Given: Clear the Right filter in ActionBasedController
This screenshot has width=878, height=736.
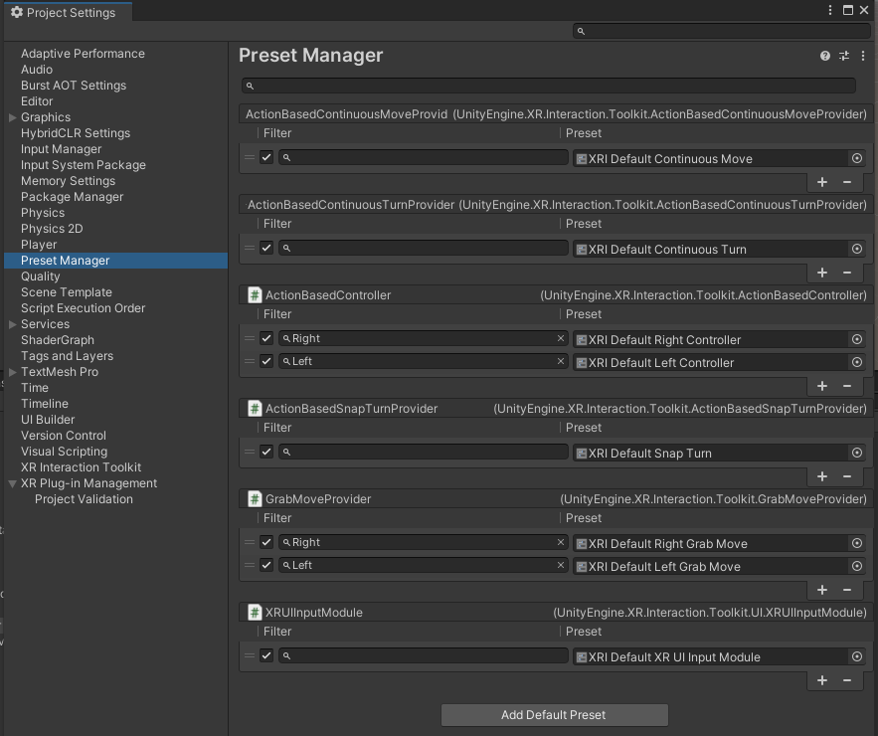Looking at the screenshot, I should 561,338.
